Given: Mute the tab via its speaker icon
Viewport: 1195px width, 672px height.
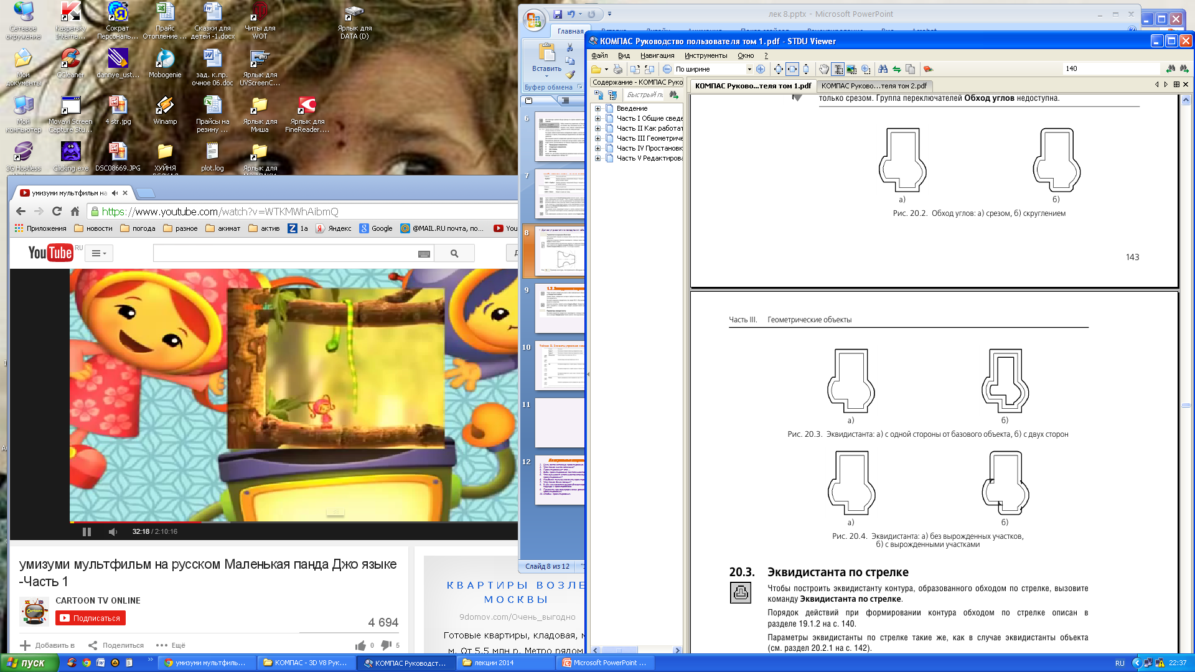Looking at the screenshot, I should point(115,193).
